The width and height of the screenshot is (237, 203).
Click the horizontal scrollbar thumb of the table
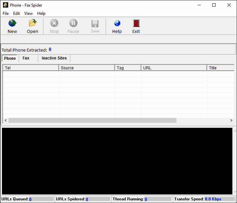92,120
